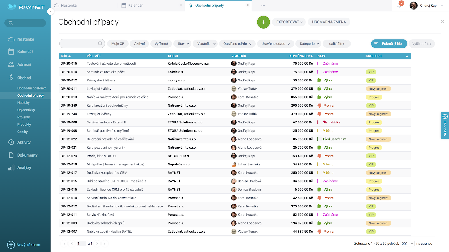Click the Hromadná změna button
449x252 pixels.
point(329,22)
